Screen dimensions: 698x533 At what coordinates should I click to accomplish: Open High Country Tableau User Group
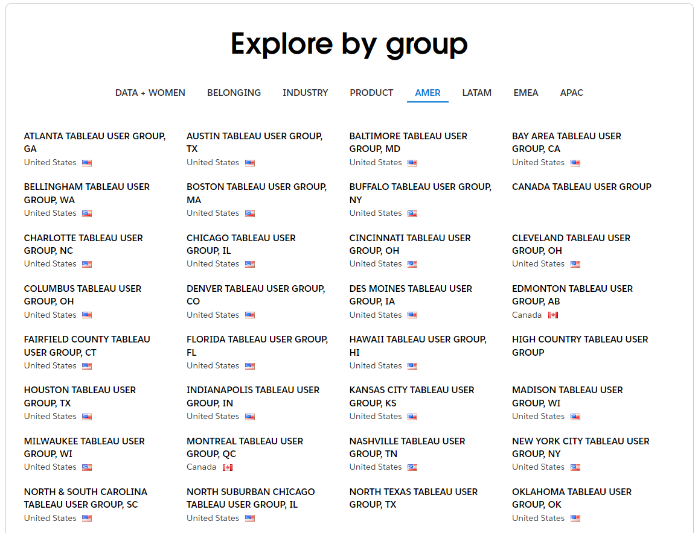click(580, 346)
